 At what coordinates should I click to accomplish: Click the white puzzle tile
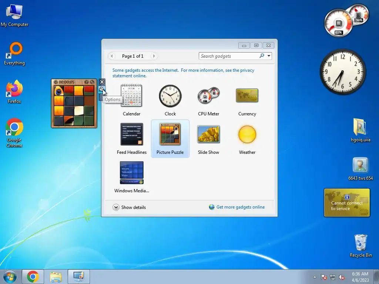pyautogui.click(x=79, y=111)
